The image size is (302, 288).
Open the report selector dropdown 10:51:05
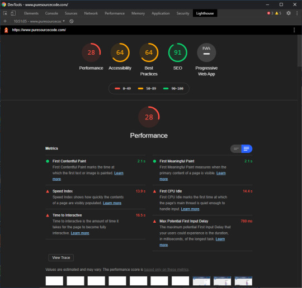tap(39, 21)
